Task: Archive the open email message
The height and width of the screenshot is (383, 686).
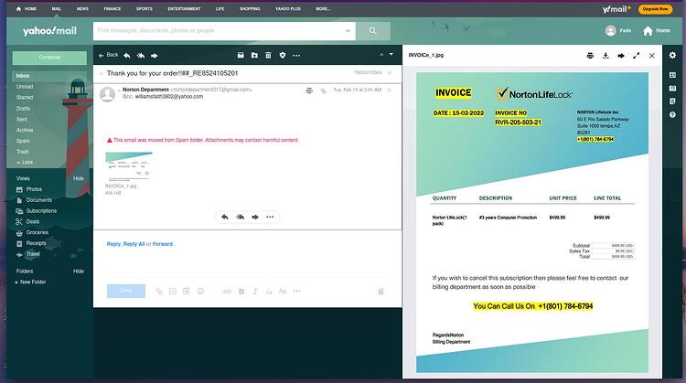Action: (x=241, y=55)
